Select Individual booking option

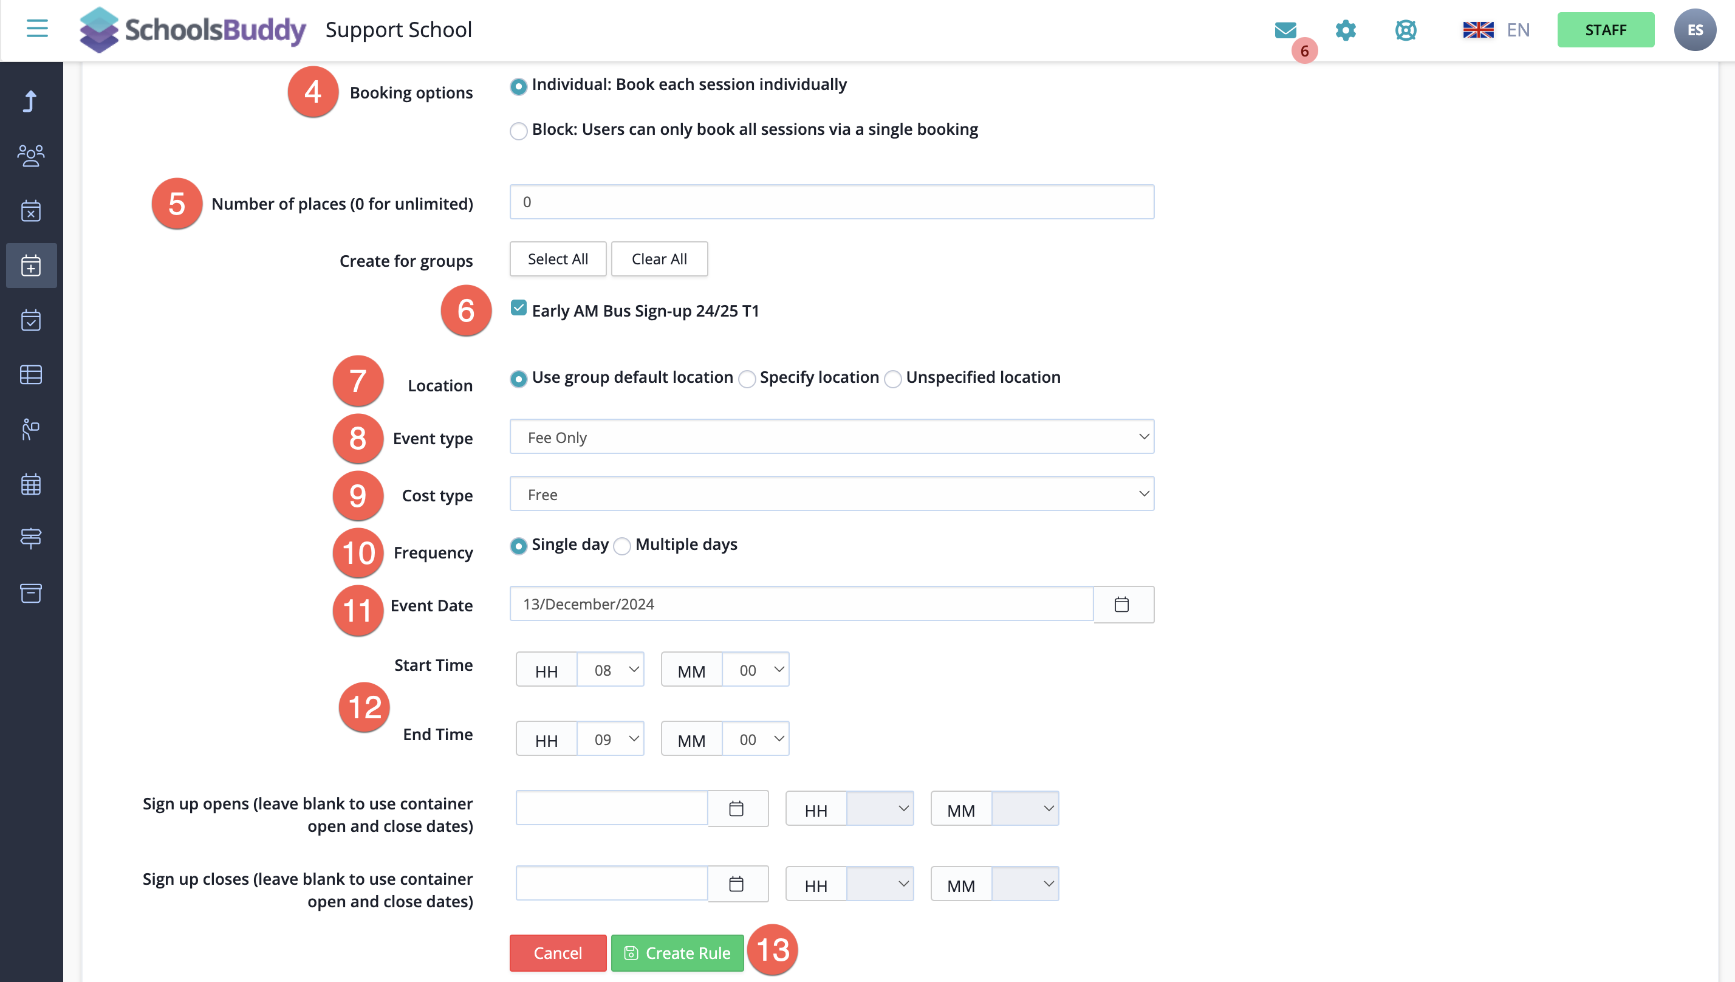click(x=518, y=86)
